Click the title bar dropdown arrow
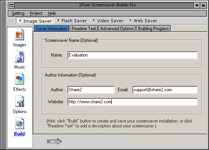This screenshot has height=150, width=209. click(197, 5)
